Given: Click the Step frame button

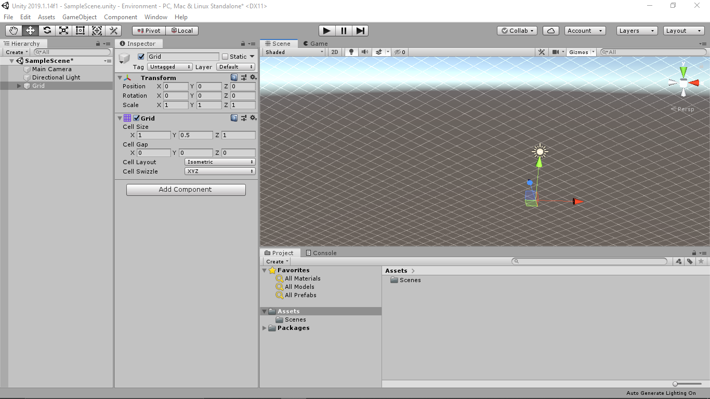Looking at the screenshot, I should pos(360,31).
